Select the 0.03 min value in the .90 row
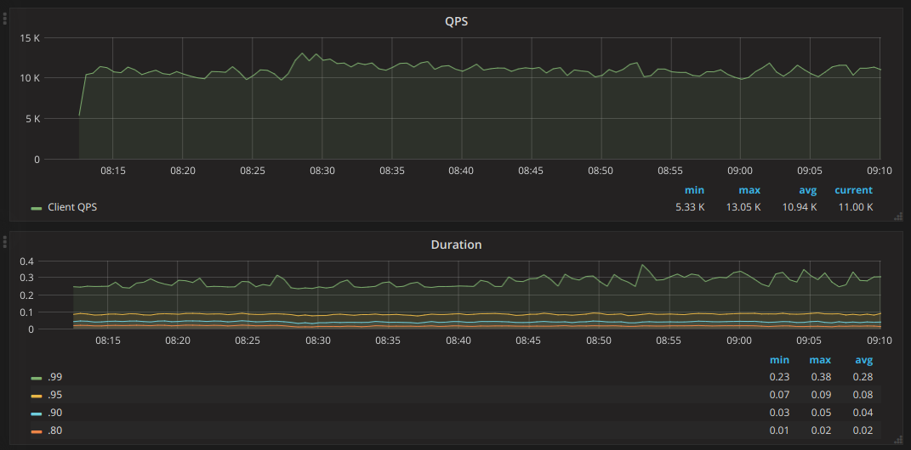Screen dimensions: 911x450 point(780,413)
